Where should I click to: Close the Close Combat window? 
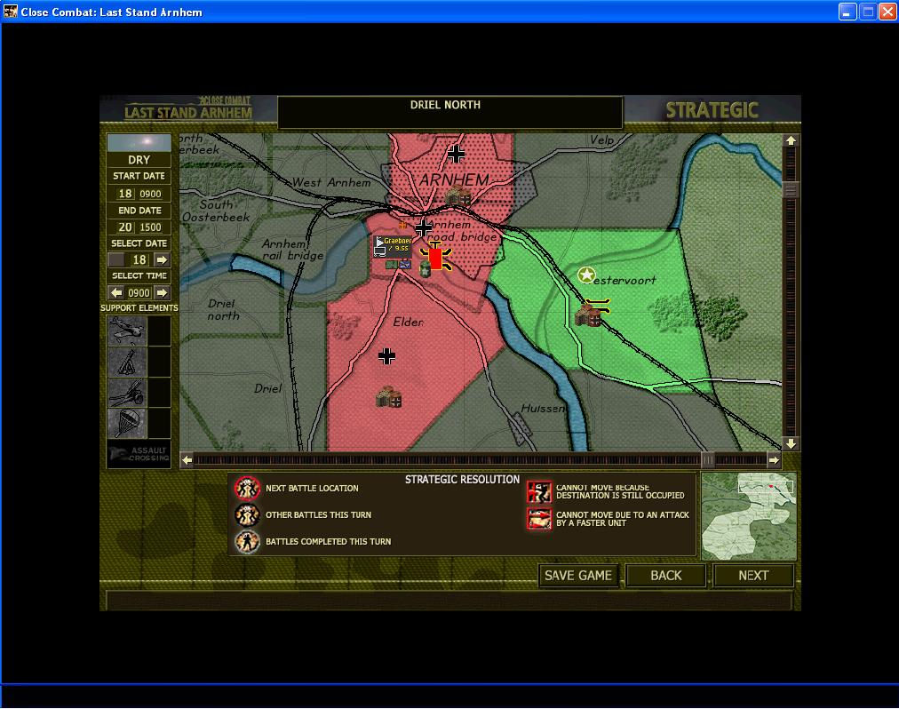(x=887, y=12)
